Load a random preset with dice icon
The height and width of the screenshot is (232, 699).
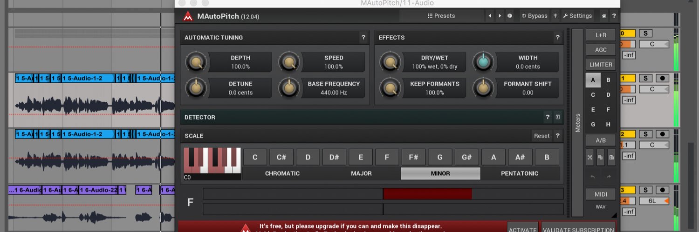(510, 16)
